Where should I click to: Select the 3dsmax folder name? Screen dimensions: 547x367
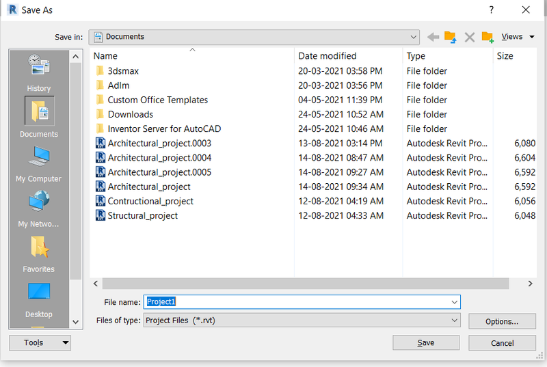[123, 71]
